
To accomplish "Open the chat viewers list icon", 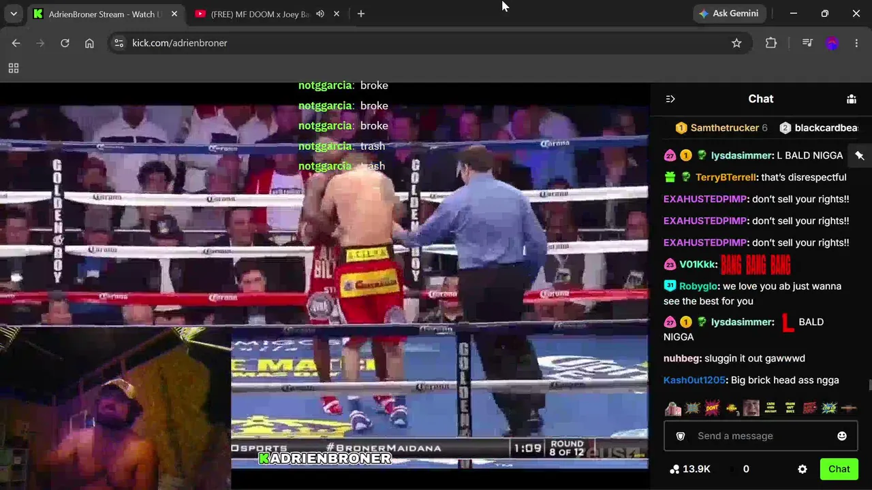I will 852,99.
